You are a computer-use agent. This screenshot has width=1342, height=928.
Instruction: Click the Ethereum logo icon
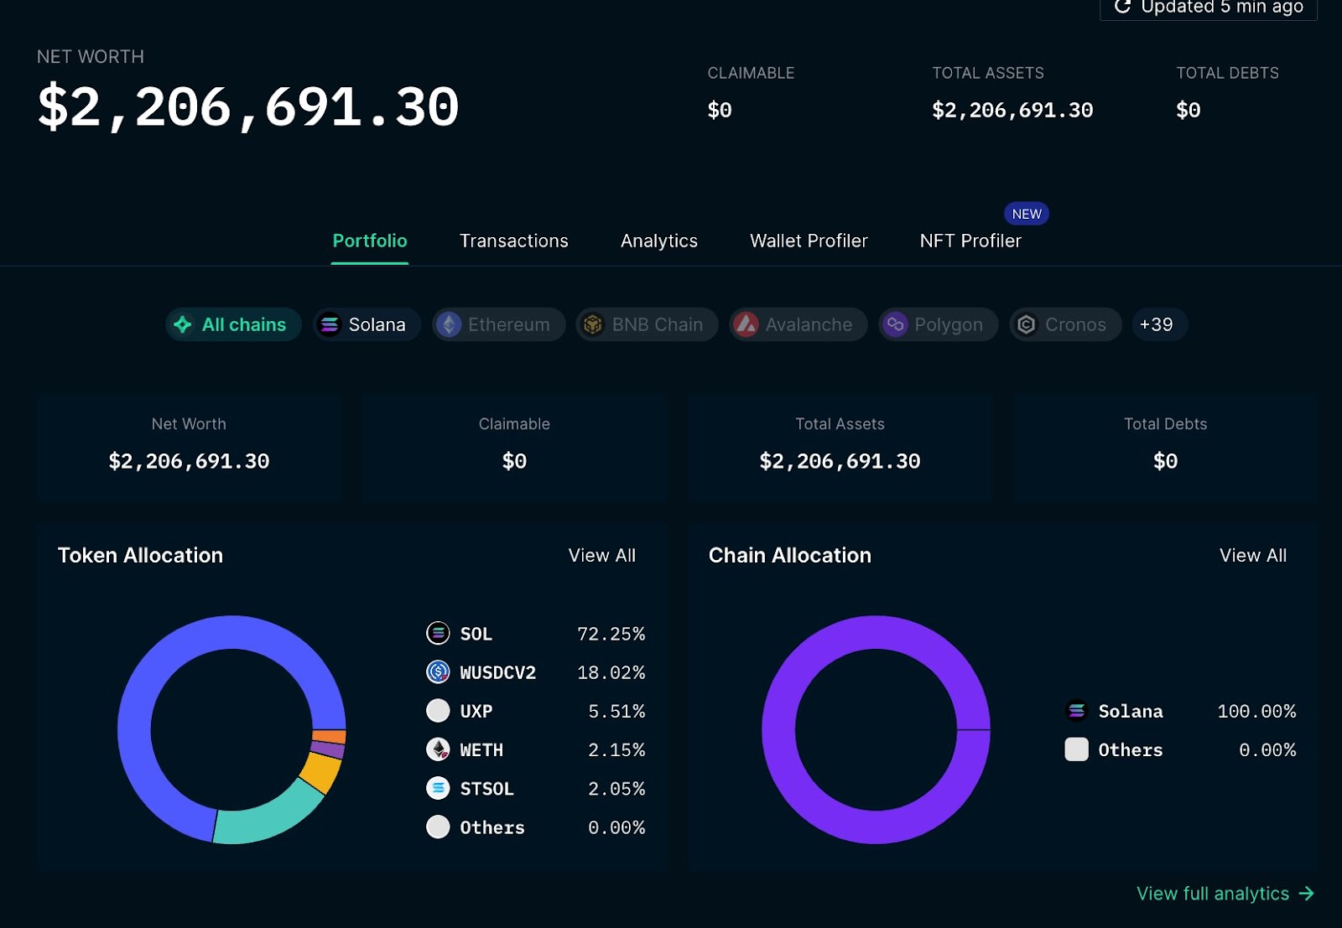pos(449,324)
